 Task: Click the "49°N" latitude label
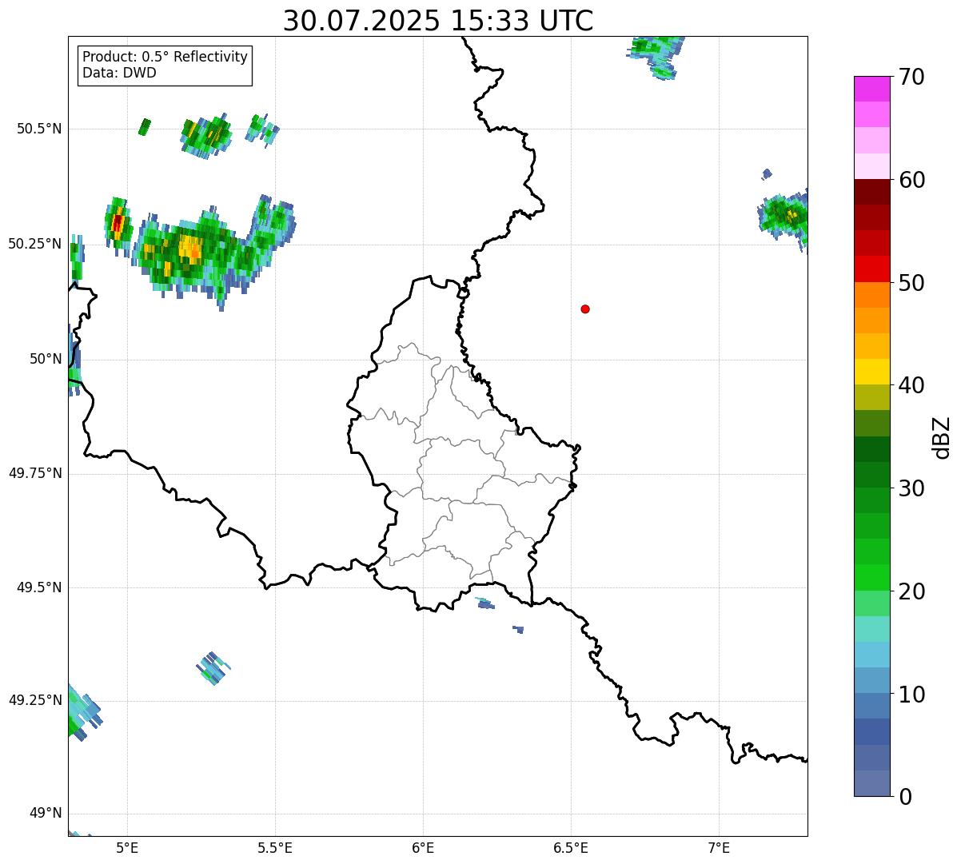(46, 814)
